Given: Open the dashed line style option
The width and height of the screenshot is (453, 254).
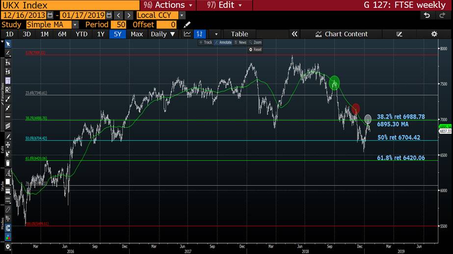Looking at the screenshot, I should [8, 200].
